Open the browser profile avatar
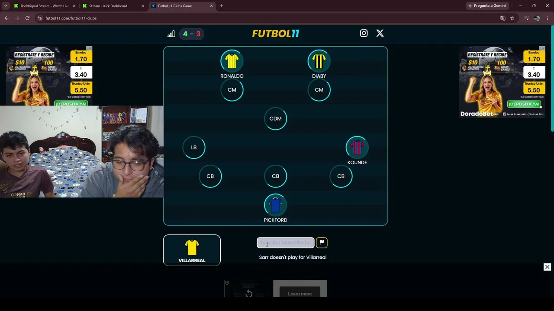 click(537, 18)
